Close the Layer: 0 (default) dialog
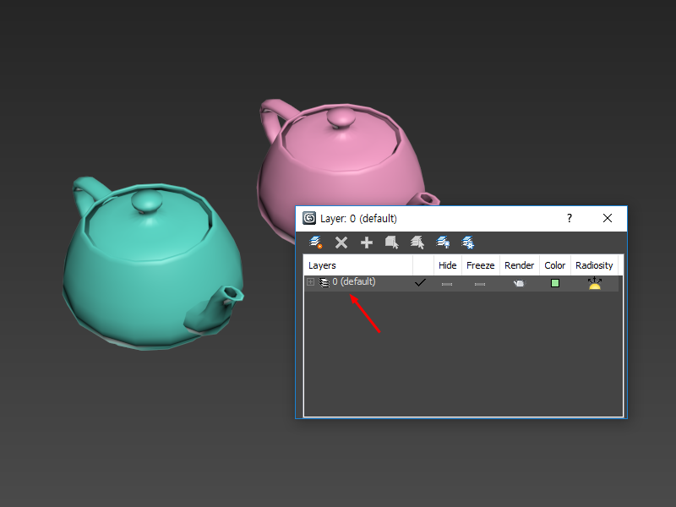This screenshot has height=507, width=676. tap(608, 218)
